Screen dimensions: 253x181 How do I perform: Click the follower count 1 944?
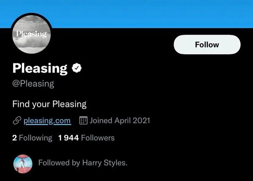pyautogui.click(x=69, y=138)
